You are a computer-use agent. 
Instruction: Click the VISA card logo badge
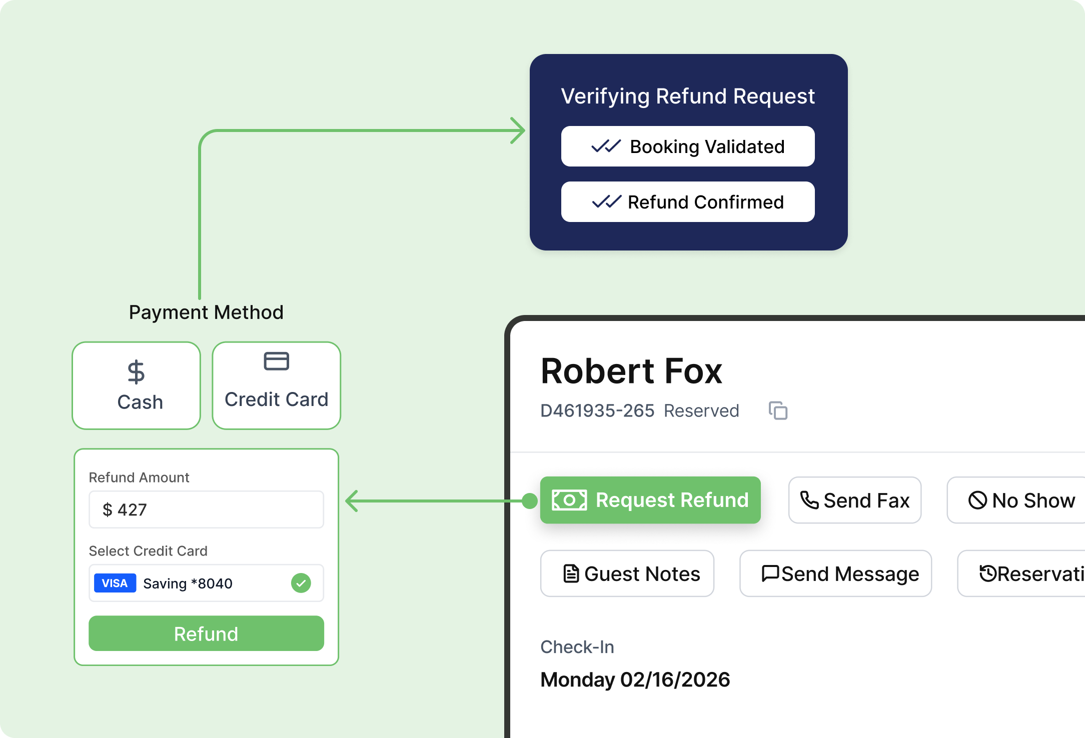click(115, 583)
